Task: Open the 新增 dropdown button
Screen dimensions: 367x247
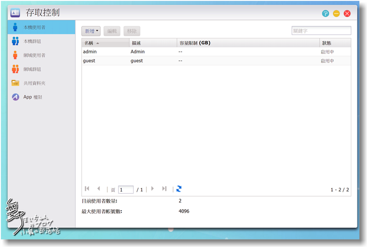Action: click(x=91, y=31)
